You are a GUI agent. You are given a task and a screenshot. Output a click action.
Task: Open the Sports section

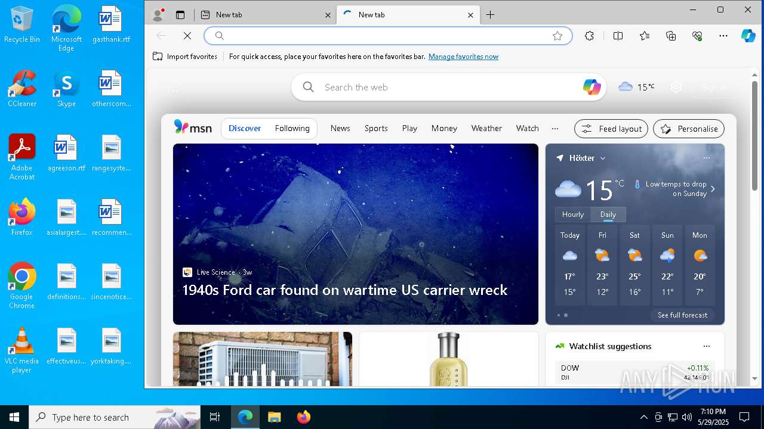[x=376, y=128]
